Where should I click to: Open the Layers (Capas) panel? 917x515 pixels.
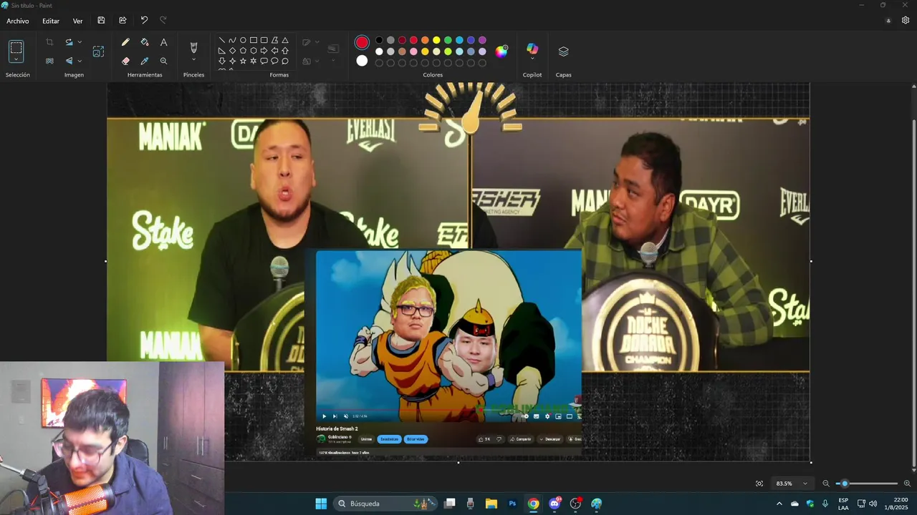[x=563, y=51]
